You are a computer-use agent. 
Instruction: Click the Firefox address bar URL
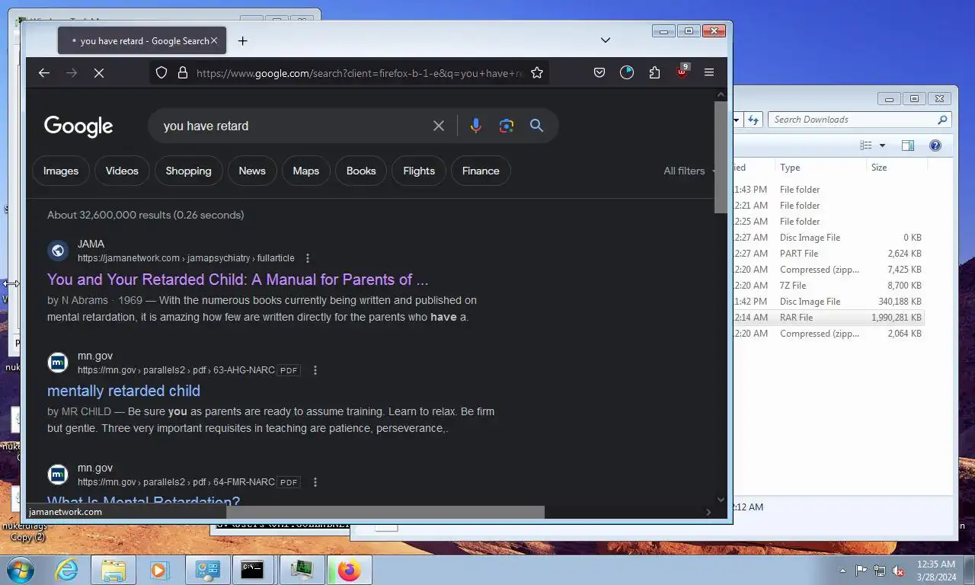pos(360,73)
